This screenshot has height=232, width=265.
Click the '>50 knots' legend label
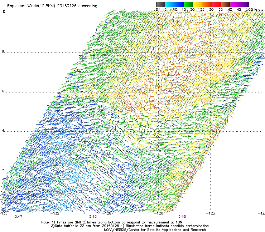[x=255, y=10]
